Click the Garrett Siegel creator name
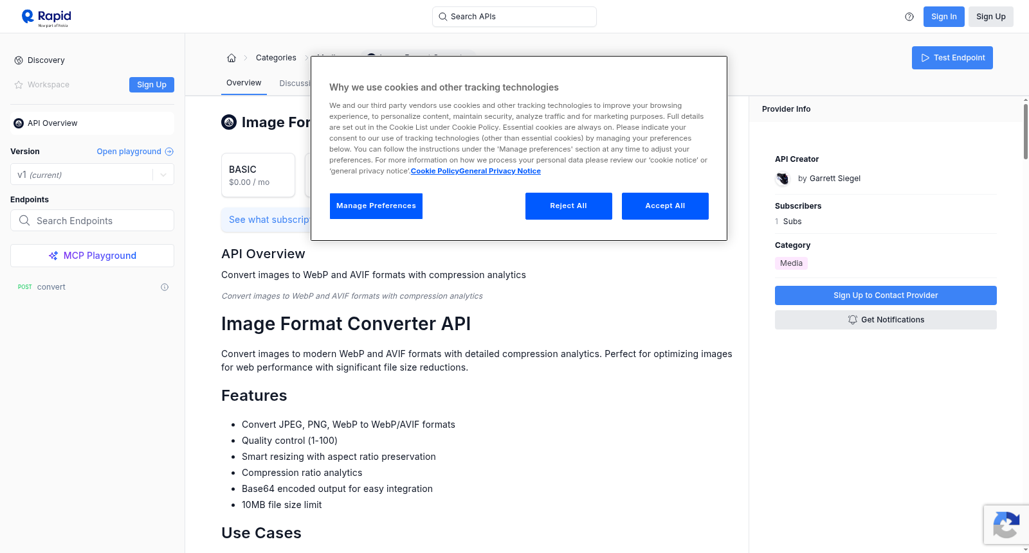The width and height of the screenshot is (1029, 553). (835, 179)
